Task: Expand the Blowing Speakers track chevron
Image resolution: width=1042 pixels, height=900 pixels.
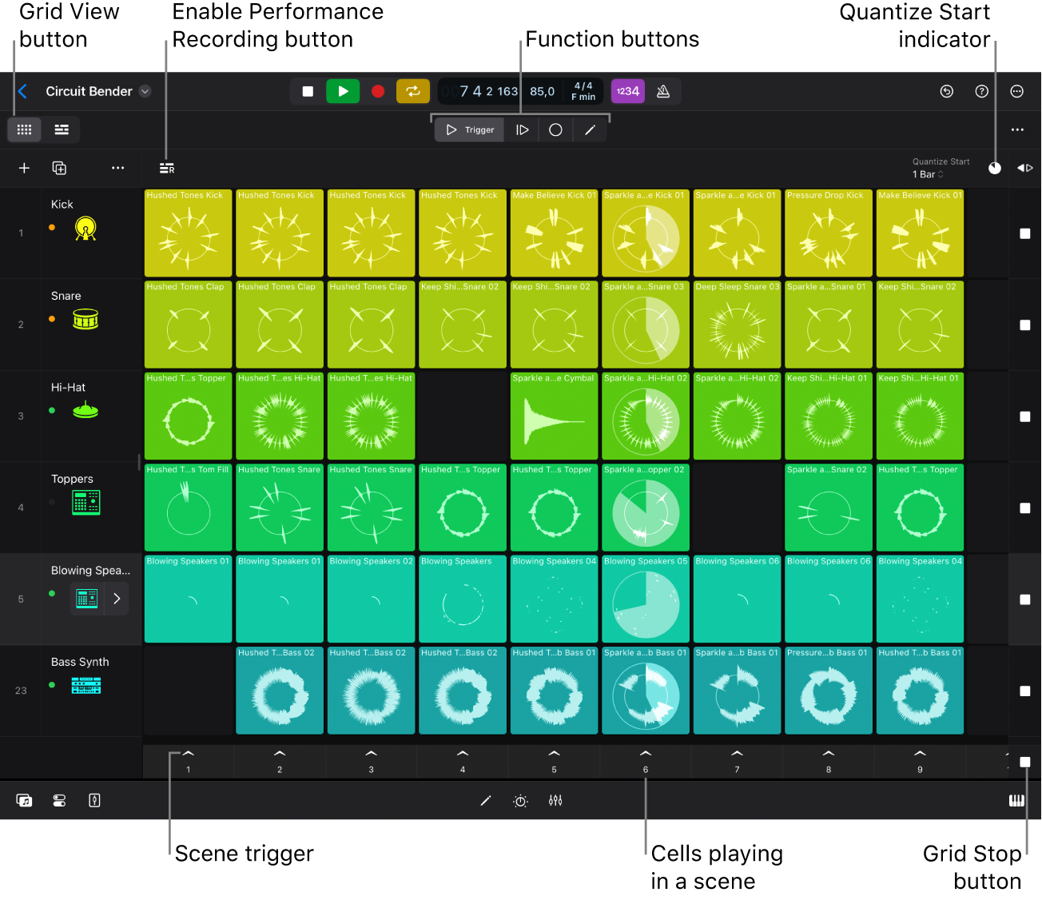Action: (x=117, y=598)
